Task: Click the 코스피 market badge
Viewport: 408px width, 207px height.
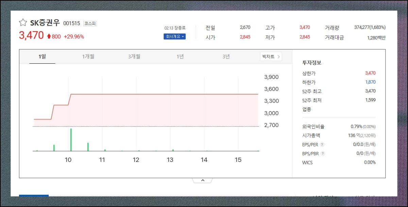Action: click(90, 24)
